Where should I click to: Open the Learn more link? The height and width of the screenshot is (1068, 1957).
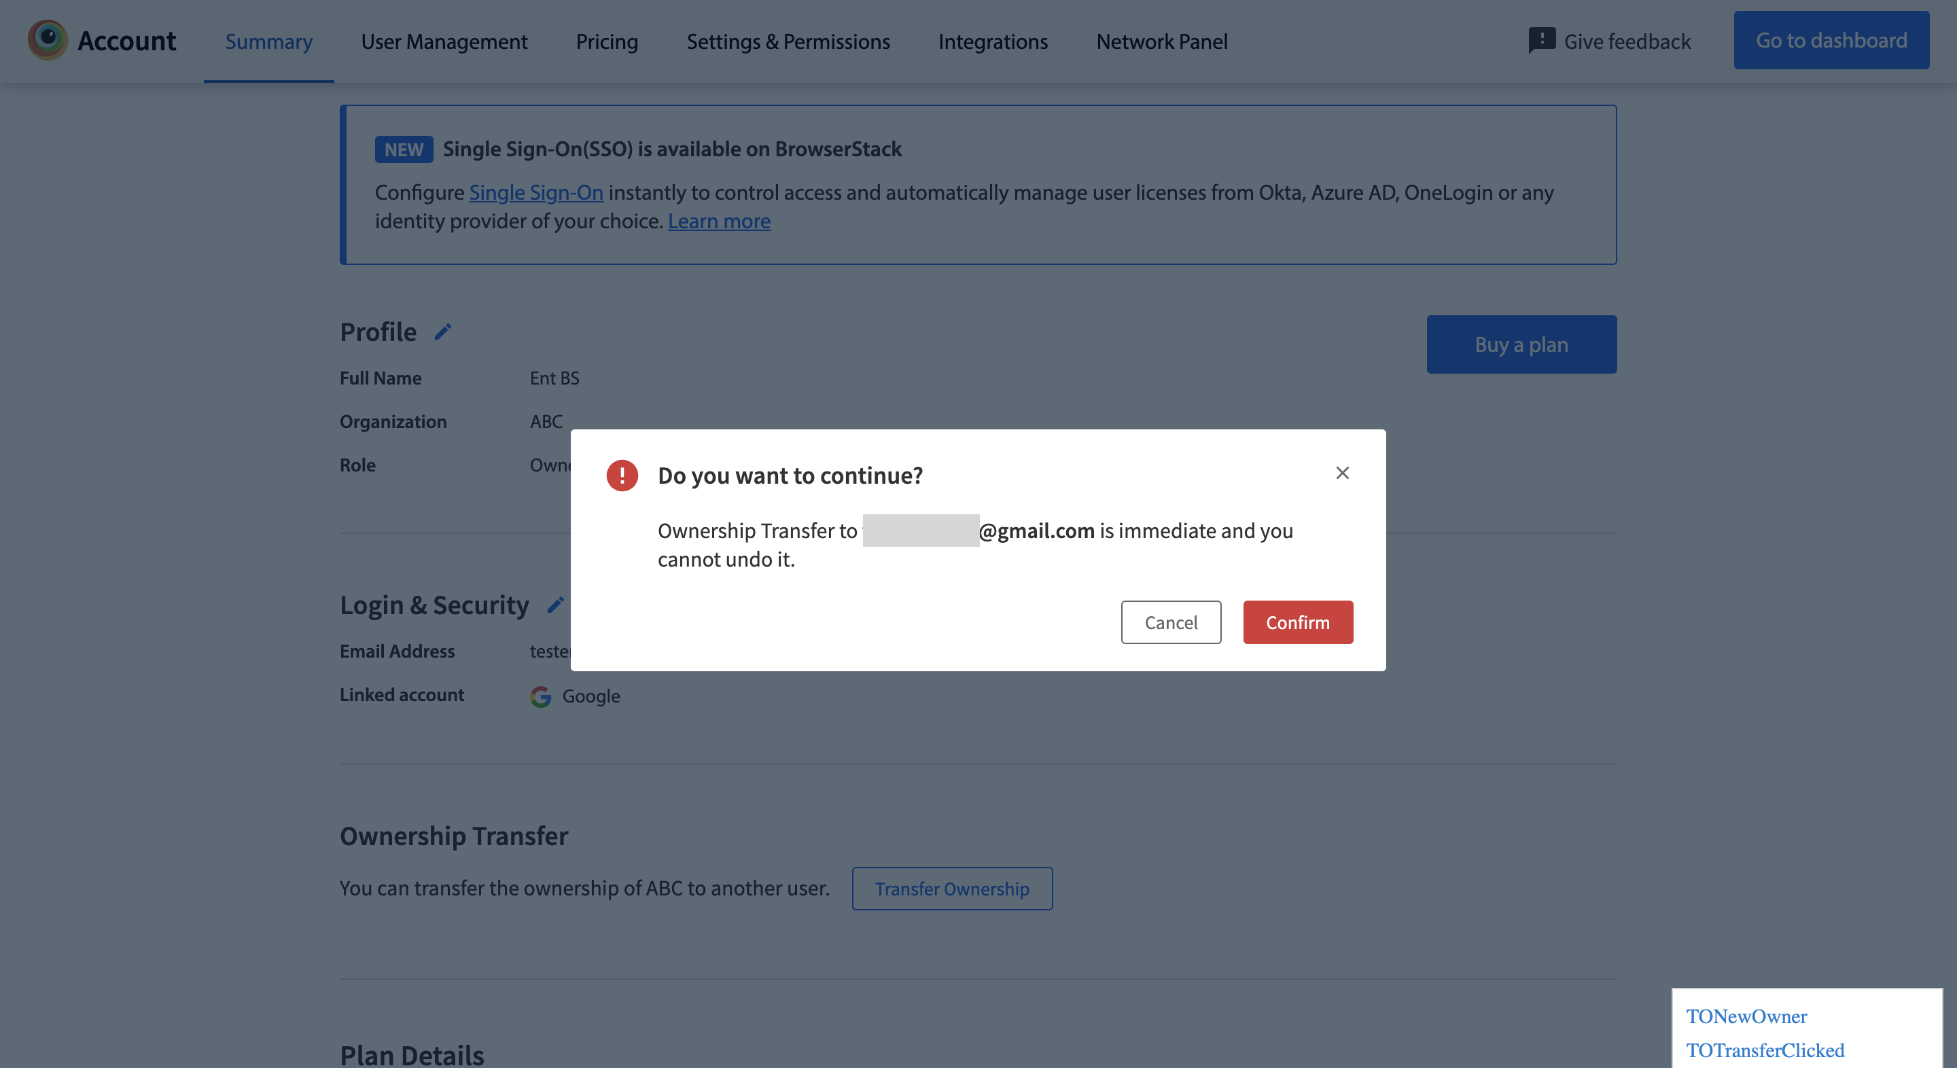719,221
